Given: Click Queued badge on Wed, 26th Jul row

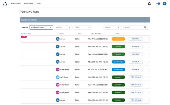Looking at the screenshot, I should [x=118, y=47].
